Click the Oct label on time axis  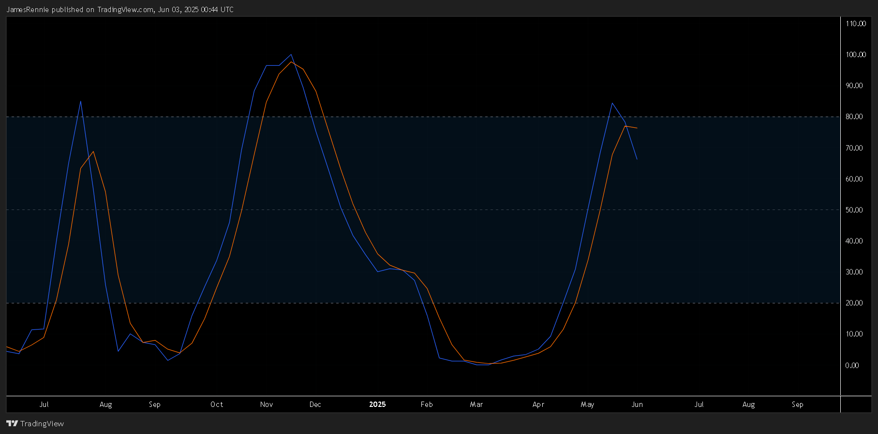pyautogui.click(x=217, y=404)
